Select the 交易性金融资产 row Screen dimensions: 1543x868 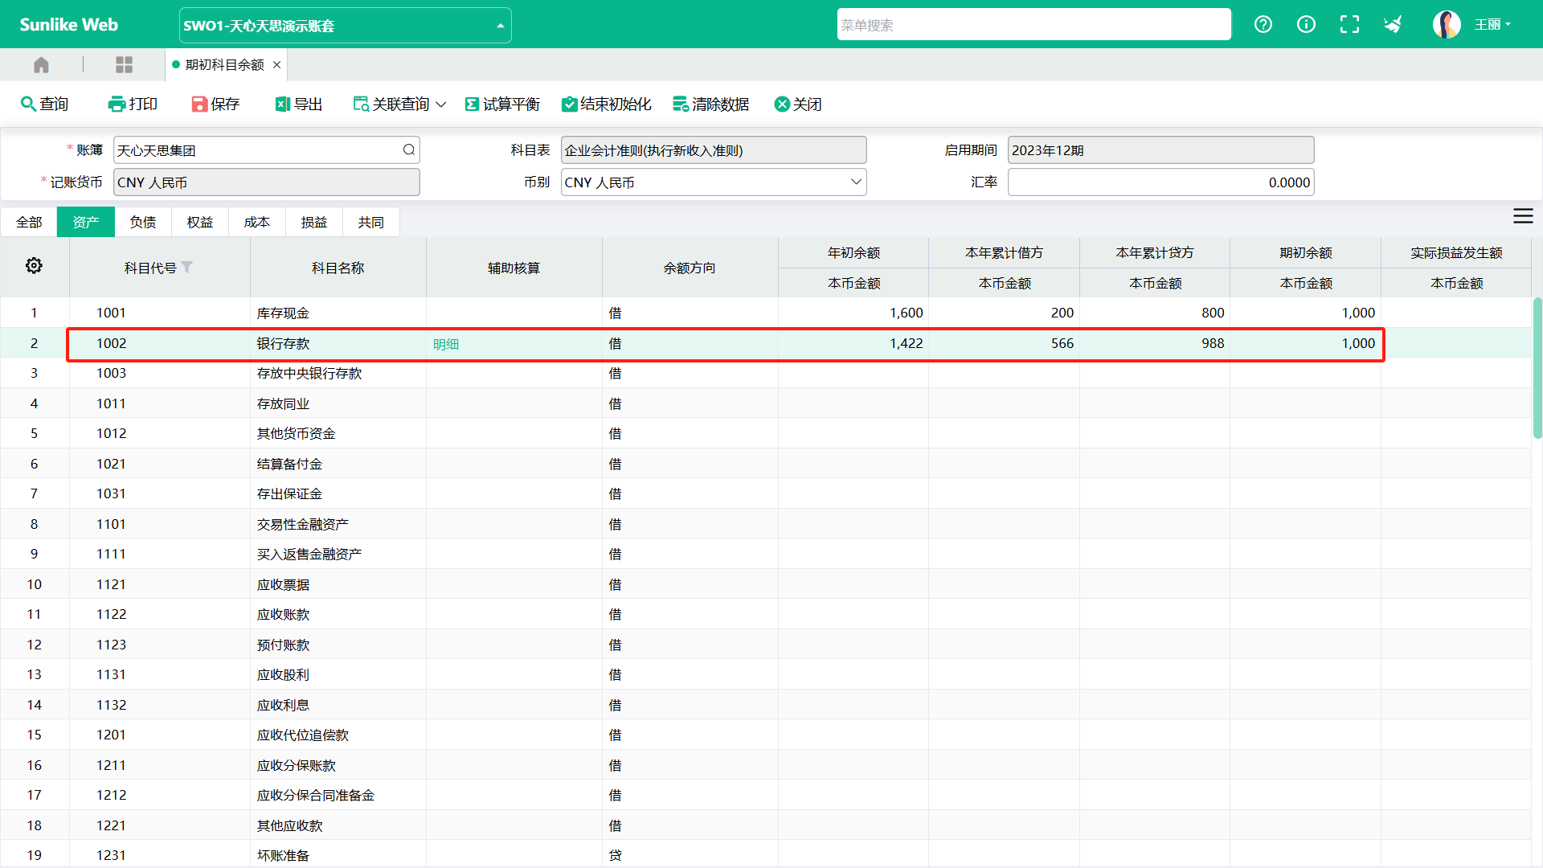point(765,524)
